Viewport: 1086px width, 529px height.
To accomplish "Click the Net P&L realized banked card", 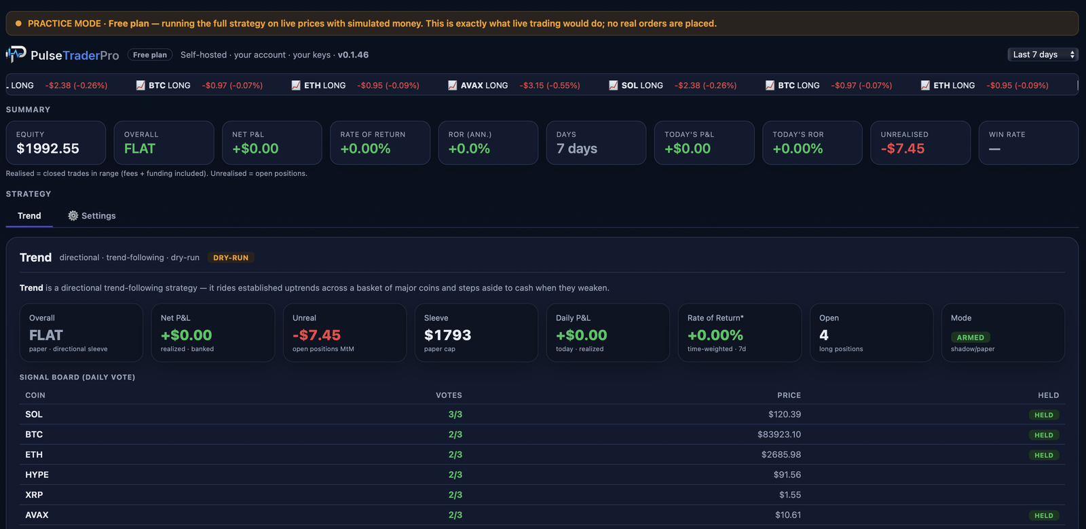I will point(213,333).
